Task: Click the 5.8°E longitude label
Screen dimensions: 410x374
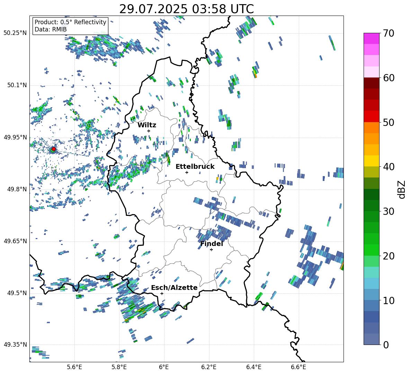Action: 119,367
